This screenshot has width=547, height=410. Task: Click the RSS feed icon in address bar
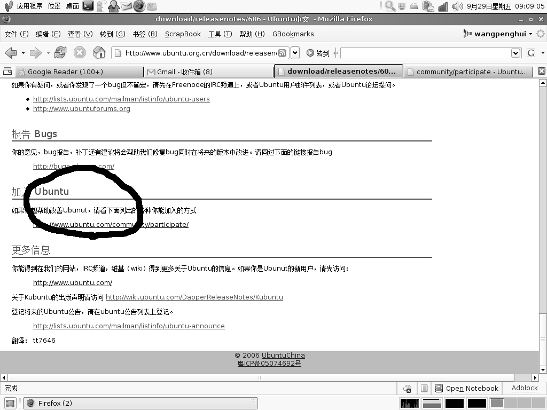[x=282, y=53]
